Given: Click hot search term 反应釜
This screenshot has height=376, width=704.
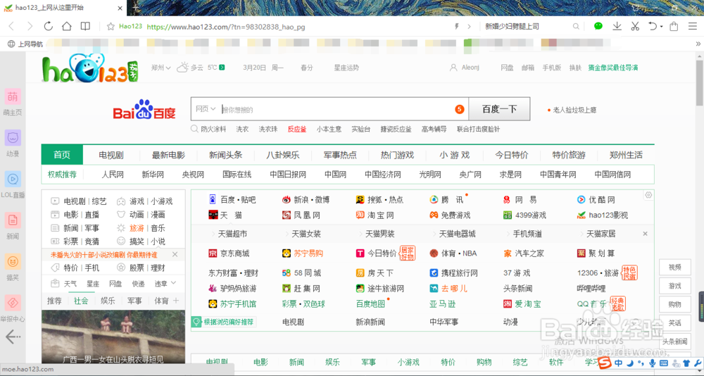Looking at the screenshot, I should tap(297, 129).
